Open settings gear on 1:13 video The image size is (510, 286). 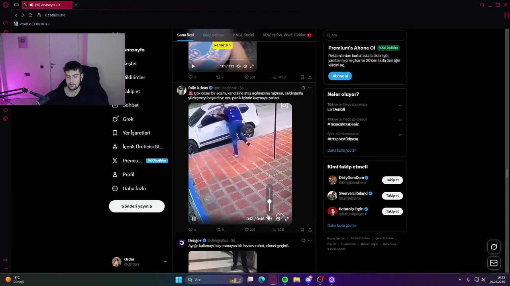coord(245,66)
